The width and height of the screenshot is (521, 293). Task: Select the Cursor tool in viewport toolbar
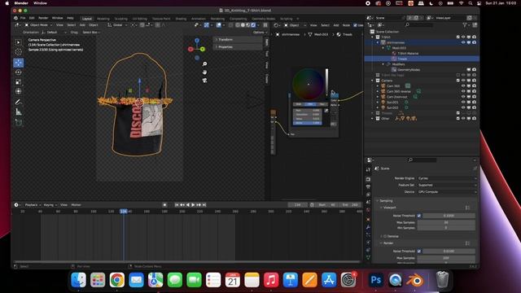(x=18, y=52)
